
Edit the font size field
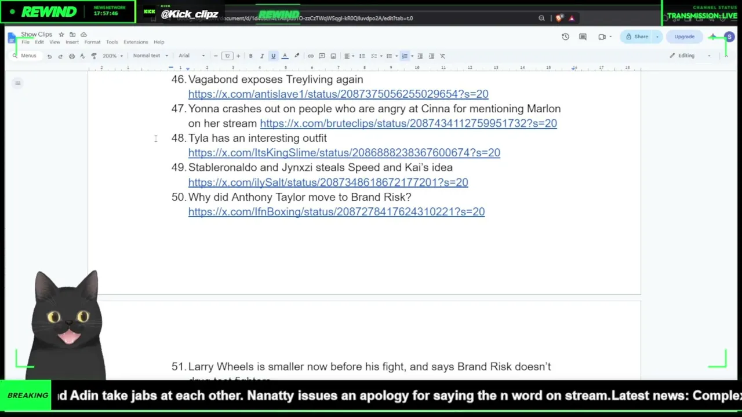[227, 56]
